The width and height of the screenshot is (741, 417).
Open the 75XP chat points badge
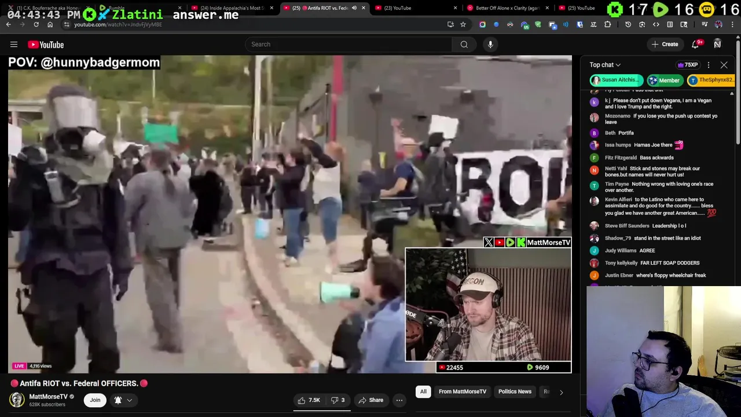[688, 65]
